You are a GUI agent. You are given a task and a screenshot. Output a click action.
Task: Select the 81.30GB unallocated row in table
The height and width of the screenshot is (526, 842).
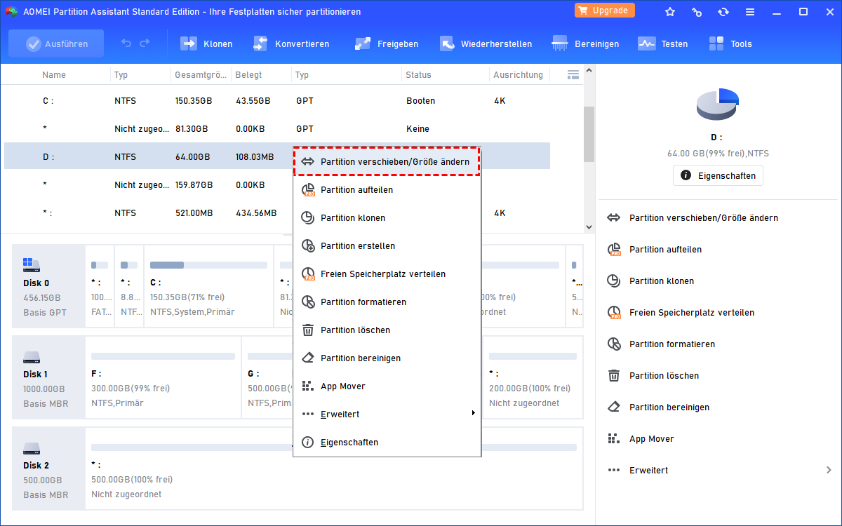tap(277, 129)
